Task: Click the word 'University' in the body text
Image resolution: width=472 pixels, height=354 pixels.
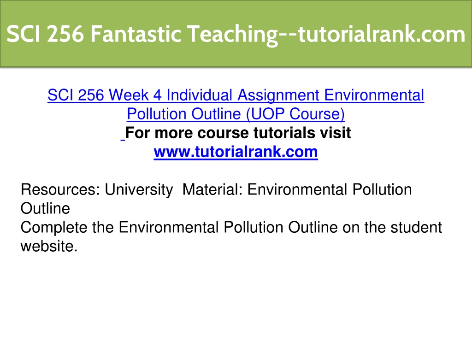Action: pyautogui.click(x=139, y=190)
